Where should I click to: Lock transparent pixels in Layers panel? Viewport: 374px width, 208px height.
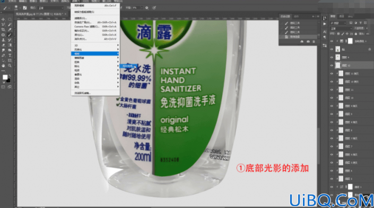pyautogui.click(x=338, y=34)
